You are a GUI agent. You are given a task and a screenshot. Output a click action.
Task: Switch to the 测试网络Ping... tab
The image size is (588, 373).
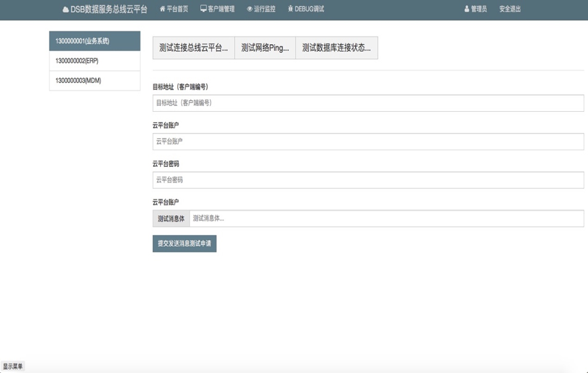[265, 47]
